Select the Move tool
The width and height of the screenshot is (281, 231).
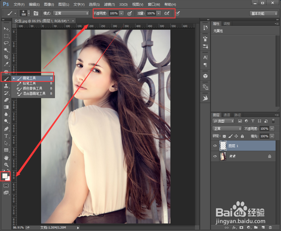pos(6,29)
